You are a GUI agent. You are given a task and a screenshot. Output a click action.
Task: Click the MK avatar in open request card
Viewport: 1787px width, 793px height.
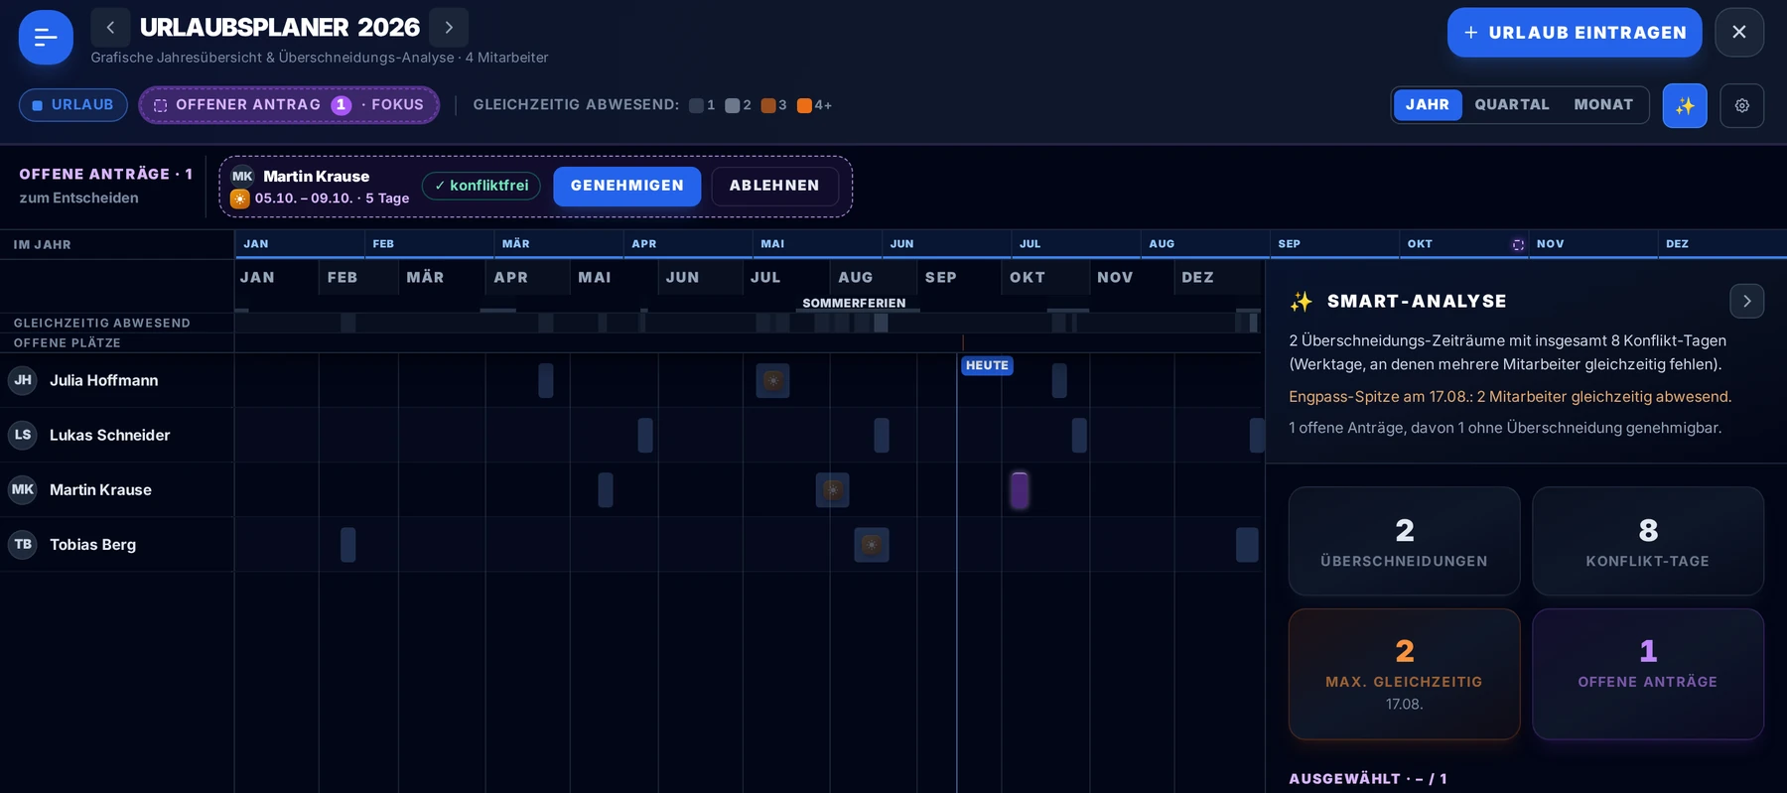242,177
